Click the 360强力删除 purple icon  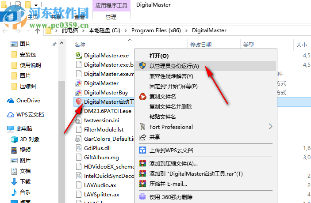pyautogui.click(x=142, y=197)
